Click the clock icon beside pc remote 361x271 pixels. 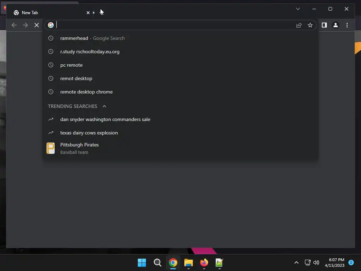coord(51,65)
